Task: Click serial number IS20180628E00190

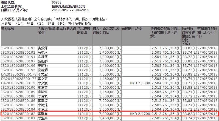Action: pos(18,87)
